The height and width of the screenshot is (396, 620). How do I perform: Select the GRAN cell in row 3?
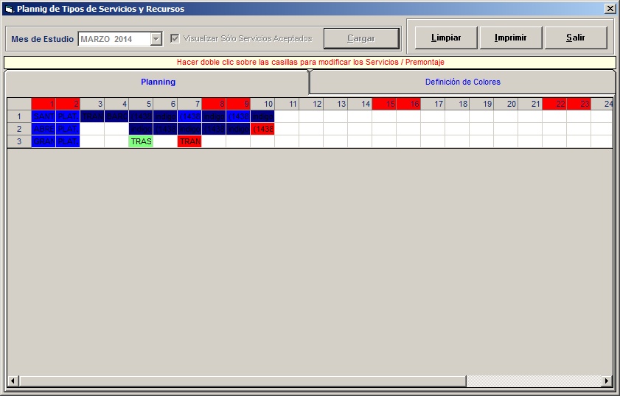coord(43,141)
